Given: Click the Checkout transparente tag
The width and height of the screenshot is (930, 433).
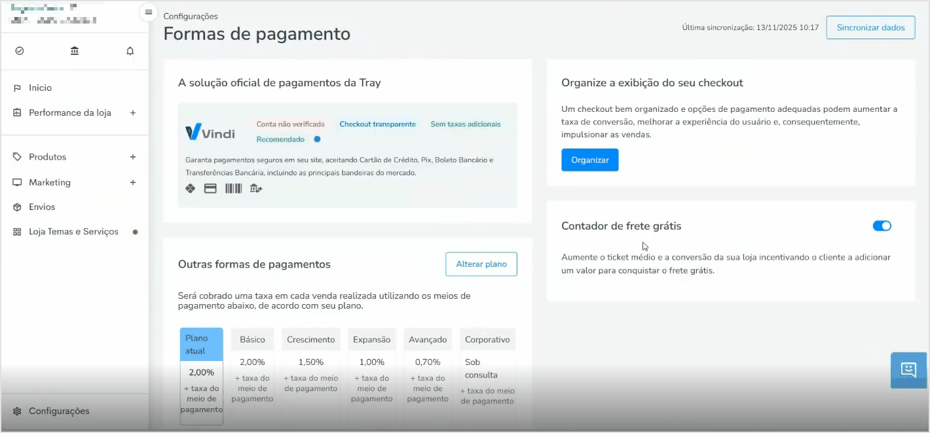Looking at the screenshot, I should pos(377,124).
